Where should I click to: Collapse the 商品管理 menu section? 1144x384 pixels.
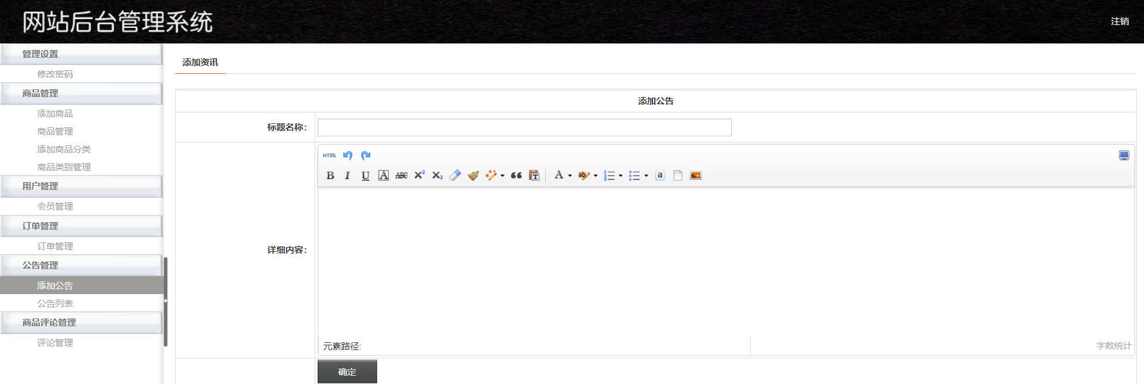coord(82,93)
